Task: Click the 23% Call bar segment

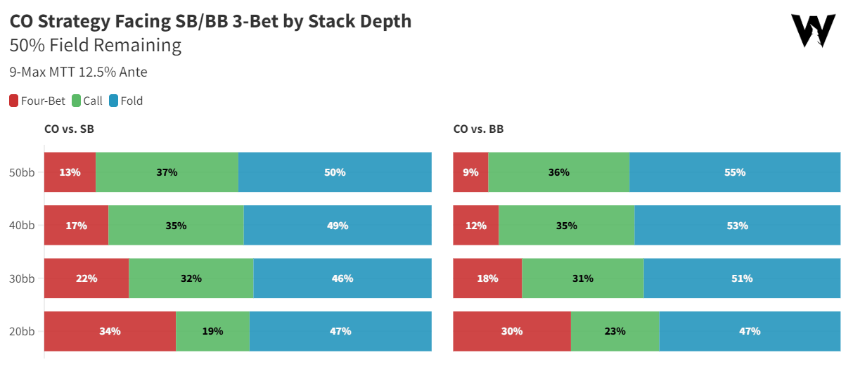Action: pyautogui.click(x=615, y=331)
